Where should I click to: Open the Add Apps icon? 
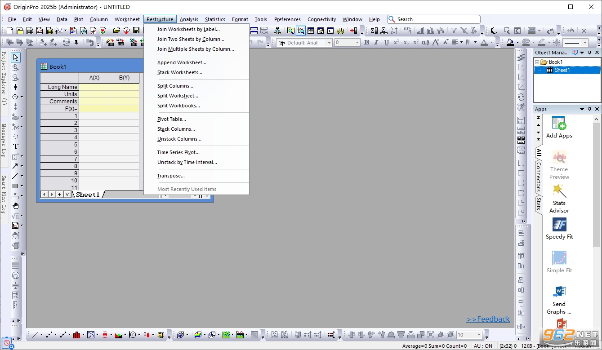coord(559,127)
